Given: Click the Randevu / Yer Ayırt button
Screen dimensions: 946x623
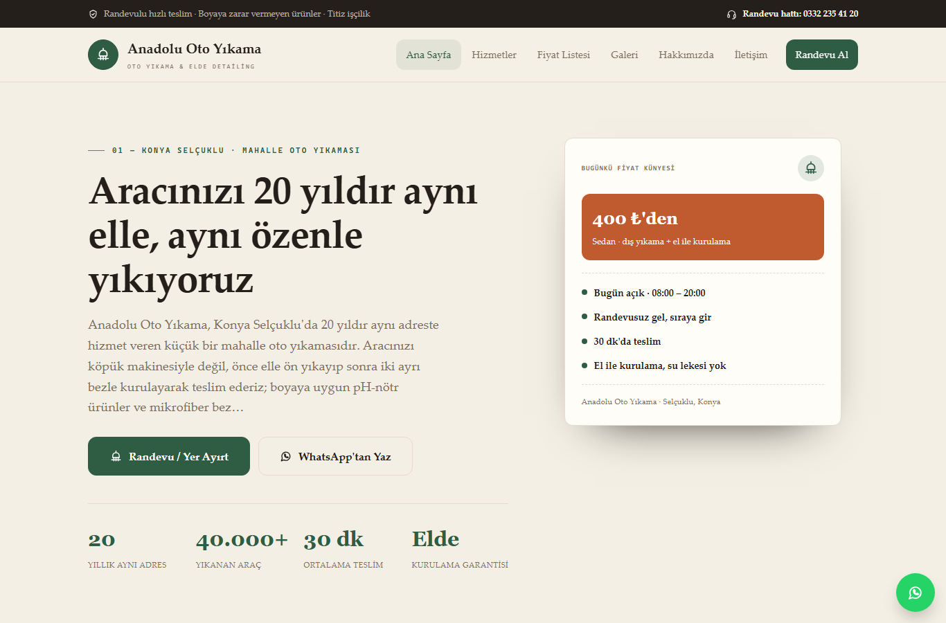Looking at the screenshot, I should coord(169,456).
